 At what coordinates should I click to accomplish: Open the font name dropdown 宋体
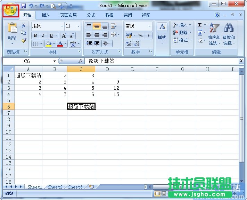[x=62, y=26]
